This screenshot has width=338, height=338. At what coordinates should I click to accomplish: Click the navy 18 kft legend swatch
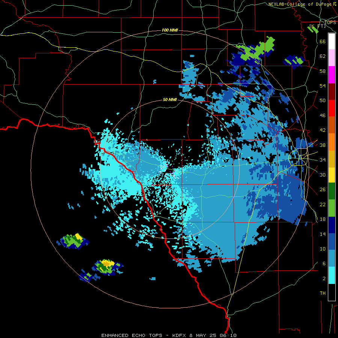coord(332,225)
